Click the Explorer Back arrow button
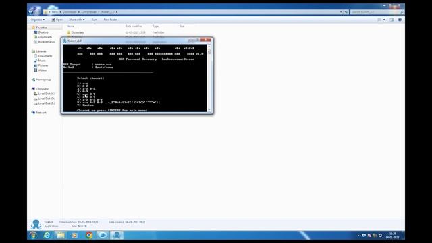This screenshot has width=432, height=243. click(x=30, y=12)
